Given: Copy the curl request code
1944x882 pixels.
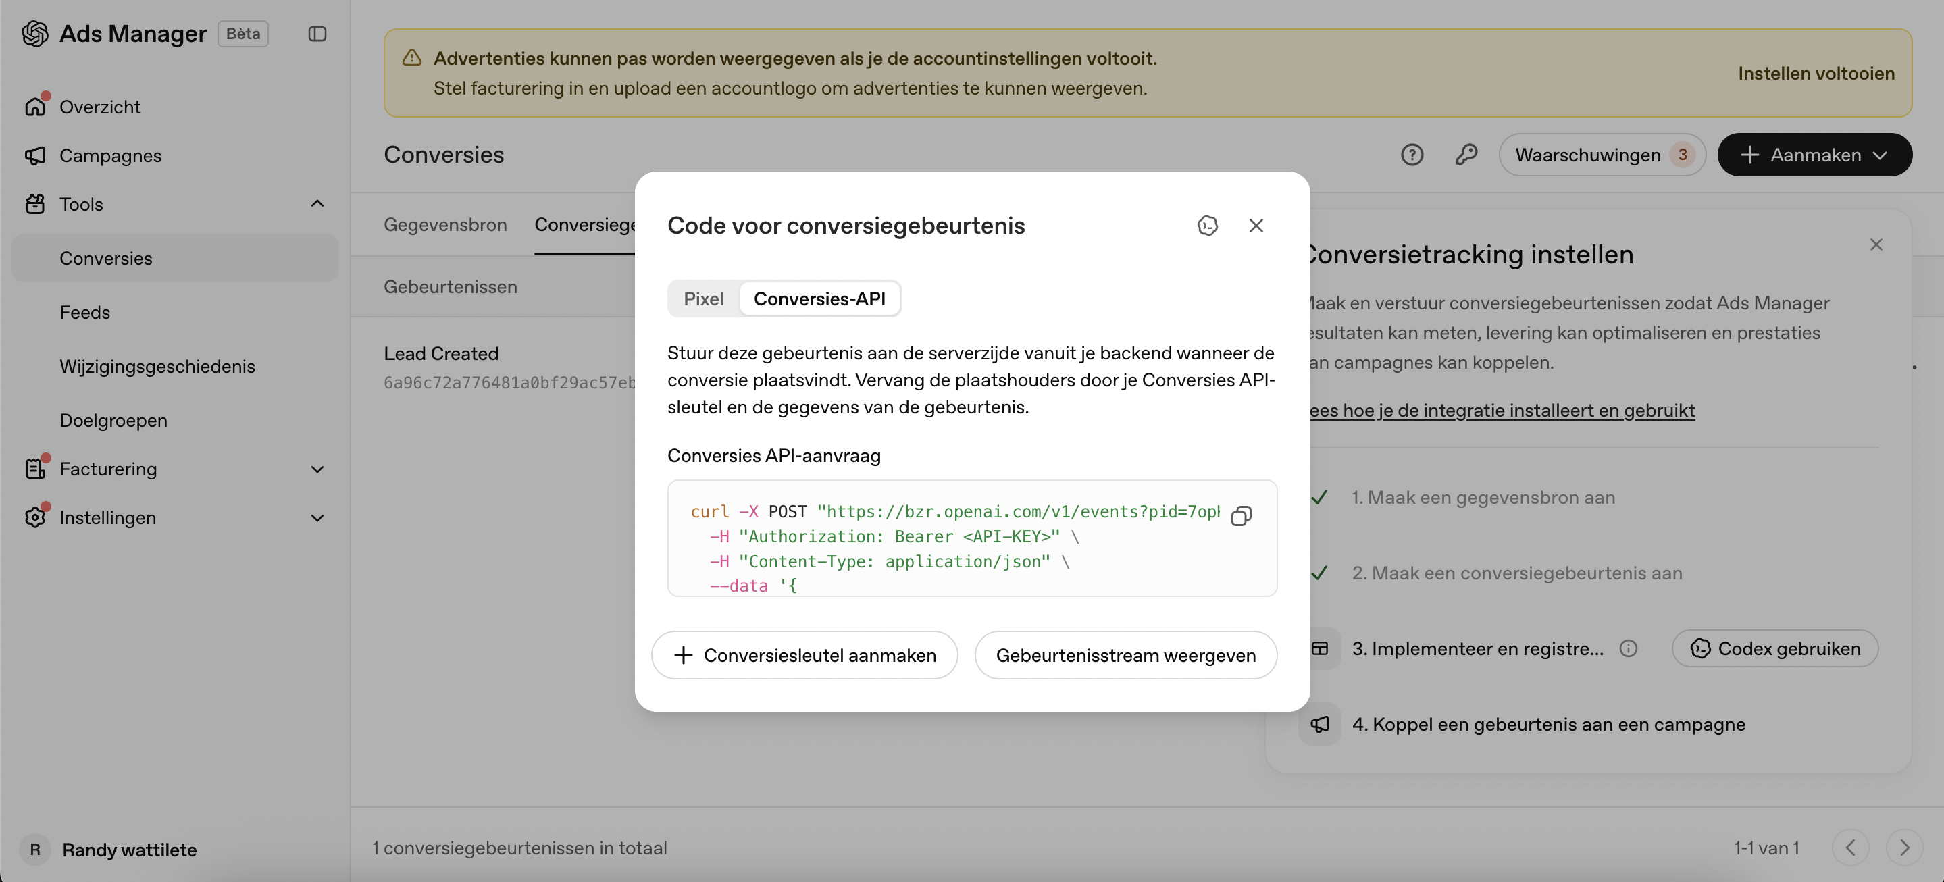Looking at the screenshot, I should [1241, 515].
